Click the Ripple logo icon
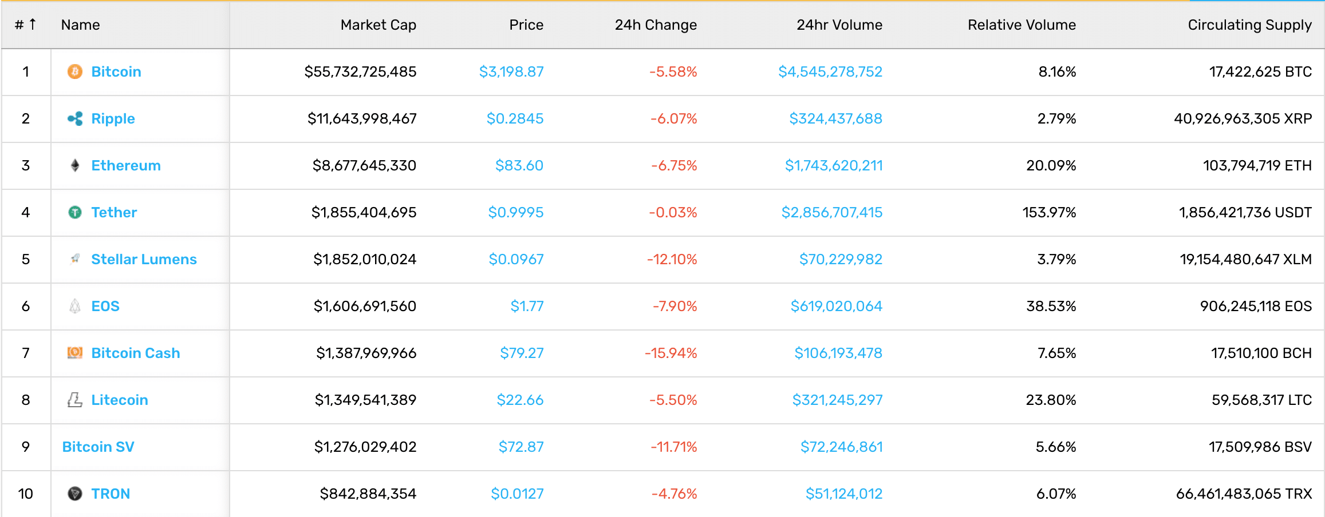Image resolution: width=1325 pixels, height=517 pixels. (x=75, y=118)
